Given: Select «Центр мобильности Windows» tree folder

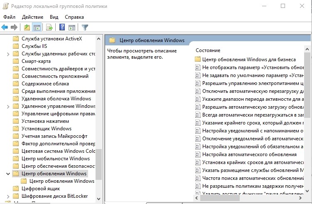Looking at the screenshot, I should coord(56,159).
